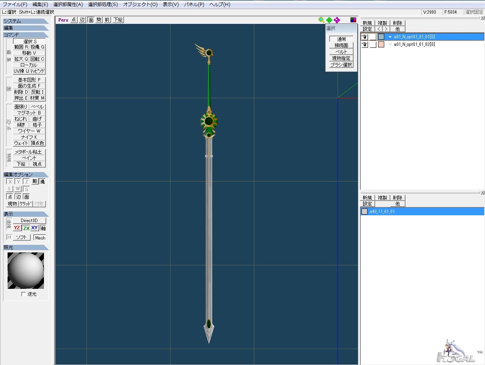Toggle the ZX plane display button
Image resolution: width=485 pixels, height=365 pixels.
(x=26, y=228)
